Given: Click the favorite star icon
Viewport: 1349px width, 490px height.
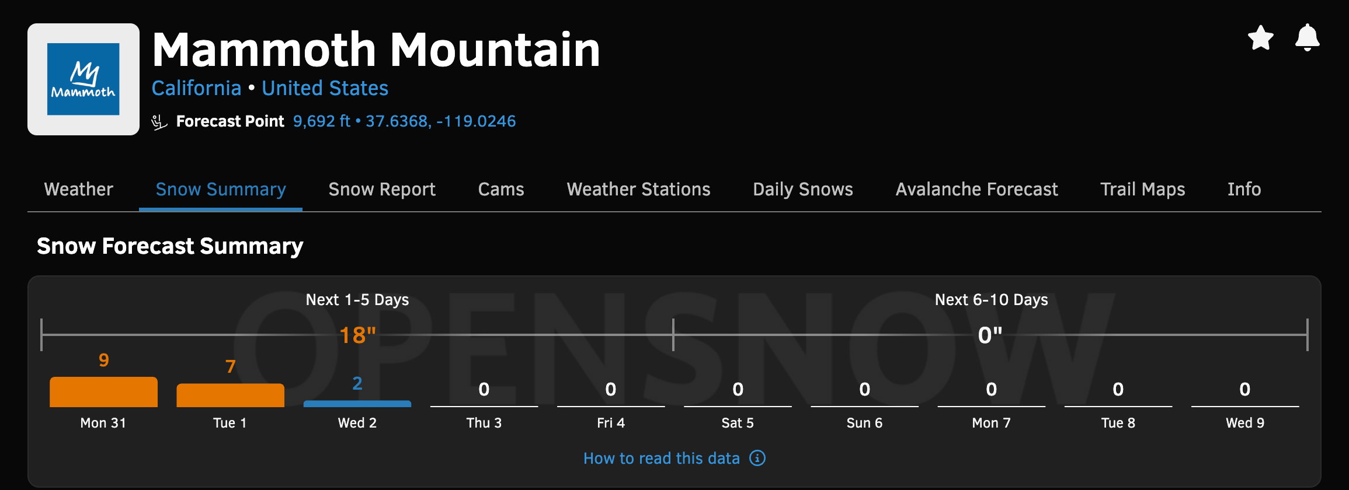Looking at the screenshot, I should (x=1260, y=38).
